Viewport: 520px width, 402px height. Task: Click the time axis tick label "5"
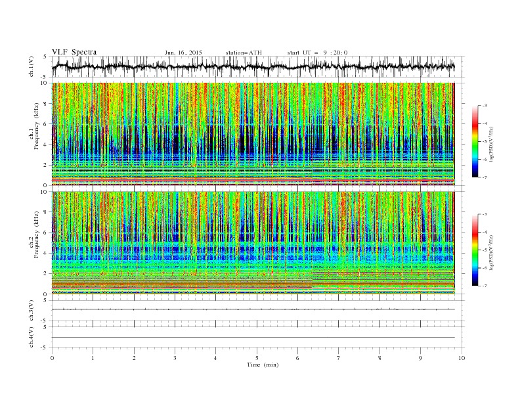[x=257, y=358]
